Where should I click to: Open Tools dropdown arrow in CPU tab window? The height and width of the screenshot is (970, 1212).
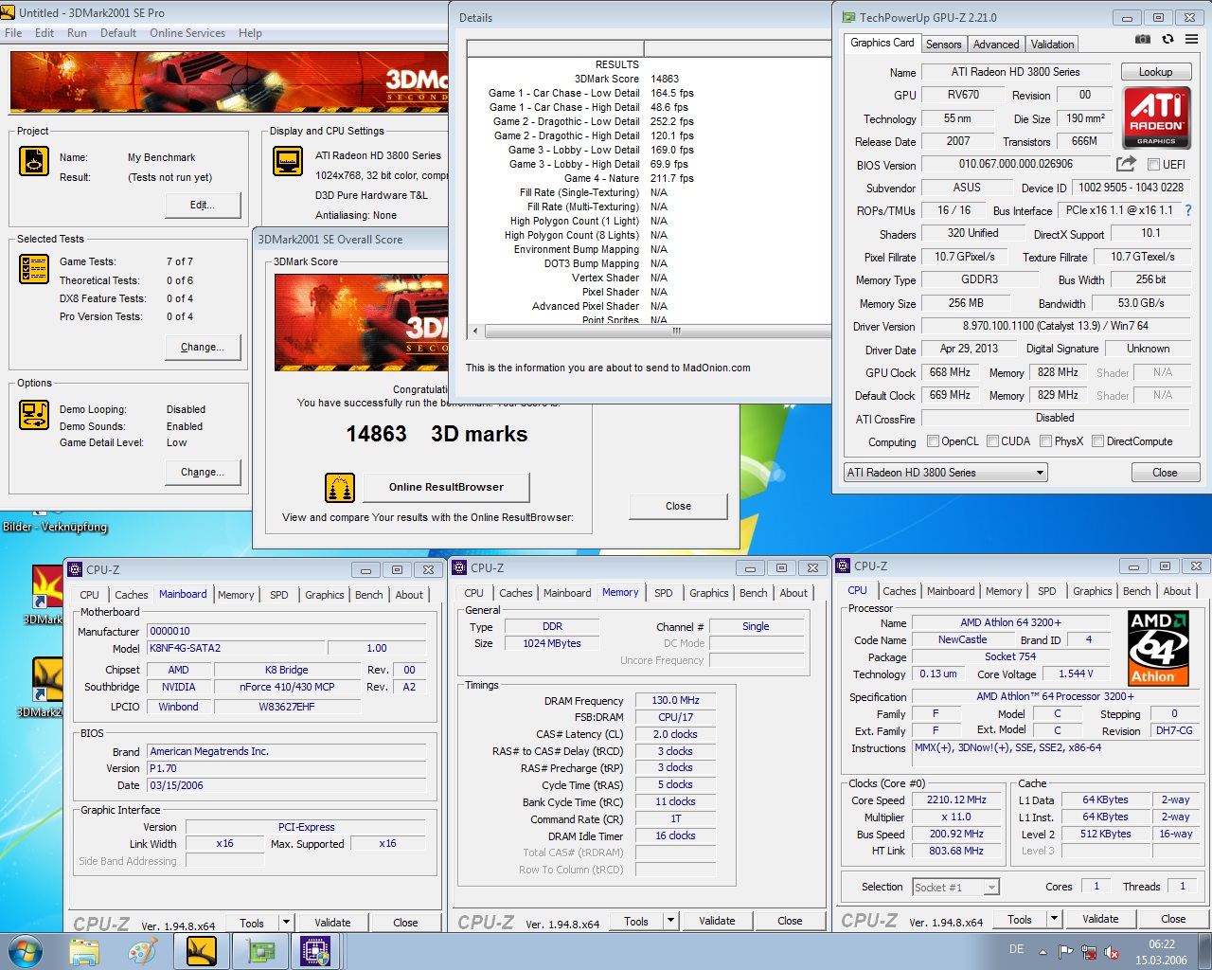pyautogui.click(x=1053, y=919)
